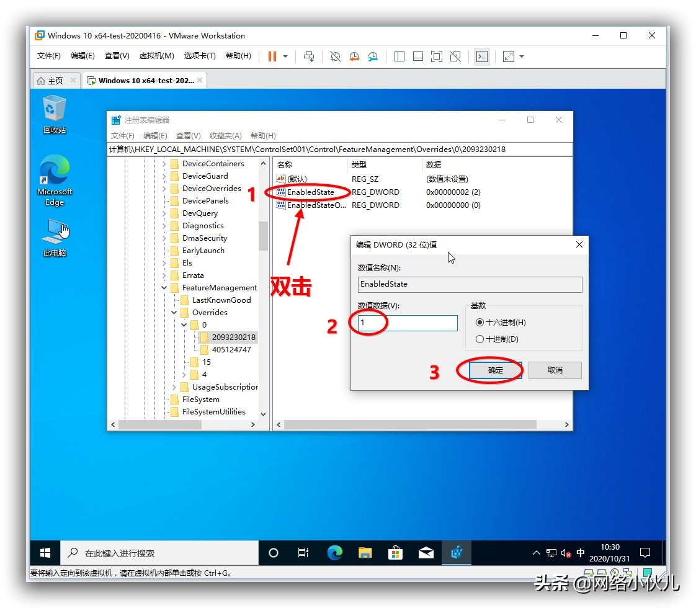696x608 pixels.
Task: Select the 十进制(D) radio button
Action: (478, 339)
